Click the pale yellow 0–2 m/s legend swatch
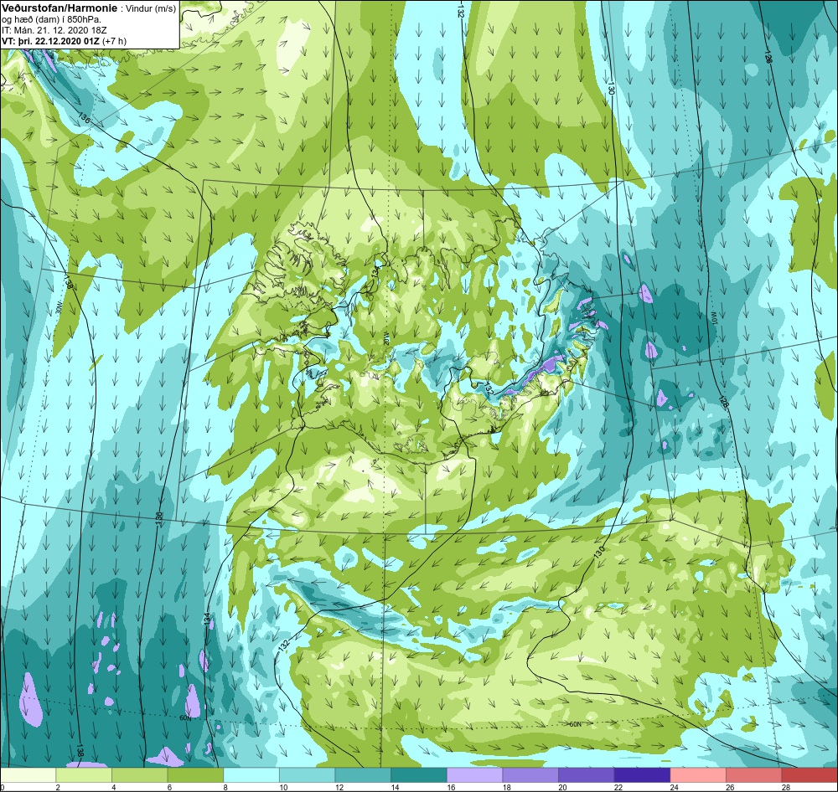The image size is (838, 792). 28,775
